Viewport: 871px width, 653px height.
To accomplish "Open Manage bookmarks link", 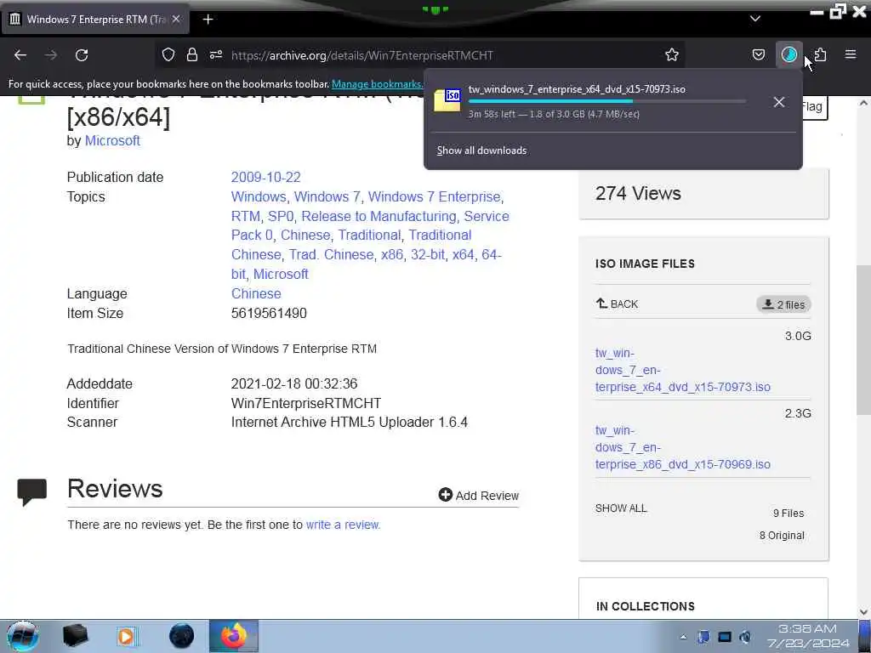I will [x=377, y=84].
